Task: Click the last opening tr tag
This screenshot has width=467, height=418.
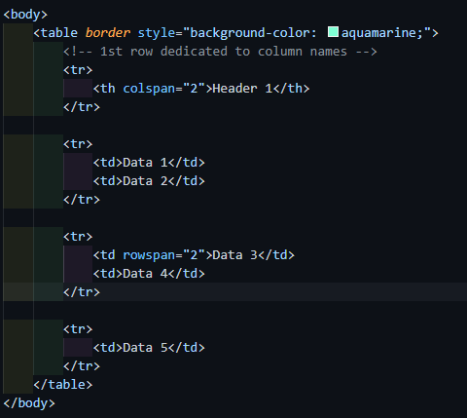Action: (x=78, y=329)
